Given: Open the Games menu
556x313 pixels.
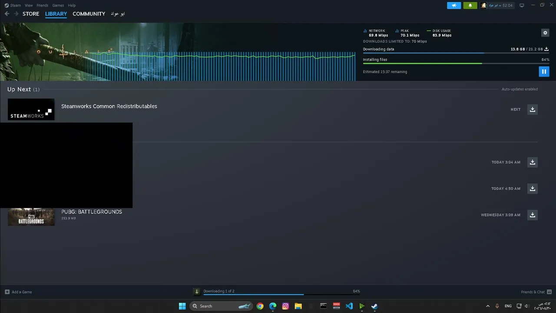Looking at the screenshot, I should coord(58,5).
